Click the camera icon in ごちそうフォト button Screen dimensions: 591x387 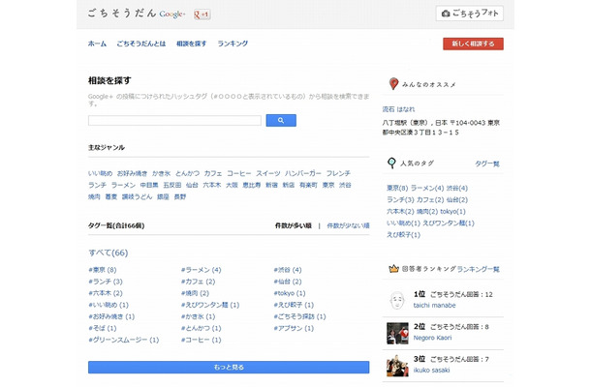[446, 14]
